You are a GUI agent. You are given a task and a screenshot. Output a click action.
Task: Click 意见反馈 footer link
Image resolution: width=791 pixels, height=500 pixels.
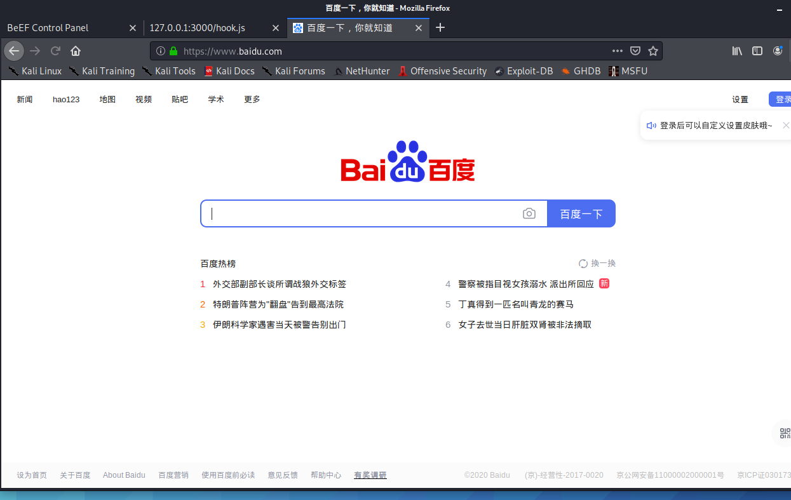pos(283,475)
